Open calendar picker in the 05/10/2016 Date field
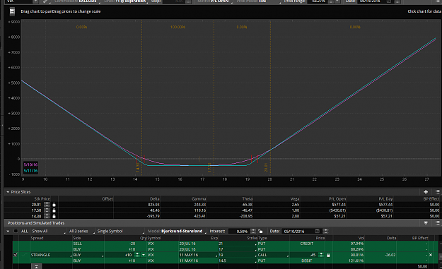This screenshot has width=442, height=269. tap(317, 232)
